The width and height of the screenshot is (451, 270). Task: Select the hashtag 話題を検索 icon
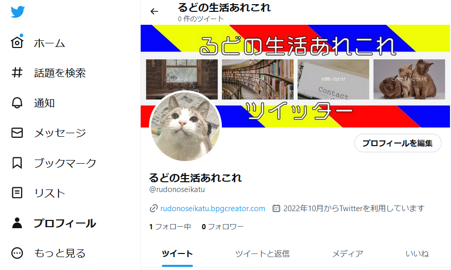[17, 73]
